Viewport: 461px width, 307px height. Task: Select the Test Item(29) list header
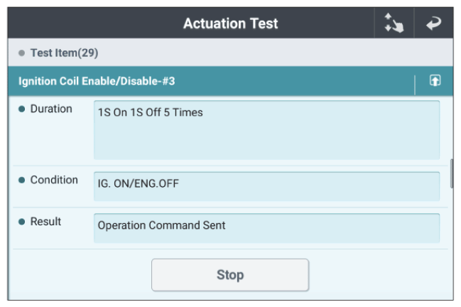(230, 53)
